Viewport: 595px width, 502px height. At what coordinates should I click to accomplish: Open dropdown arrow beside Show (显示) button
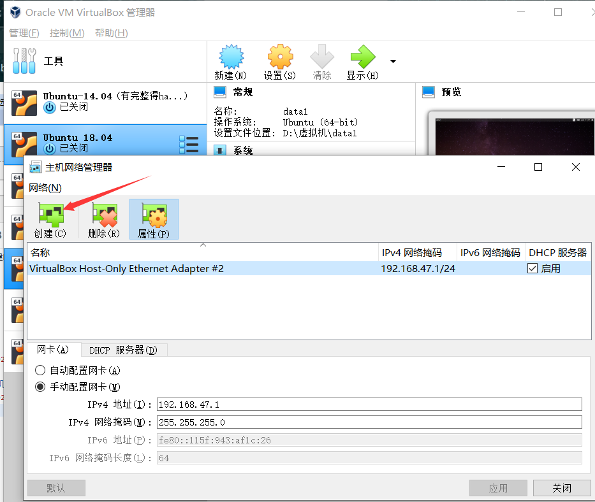point(393,61)
